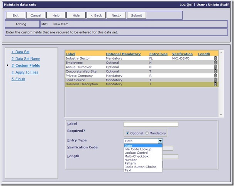Viewport: 234px width, 186px height.
Task: Delete Corporate Web Site row trash icon
Action: (x=215, y=71)
